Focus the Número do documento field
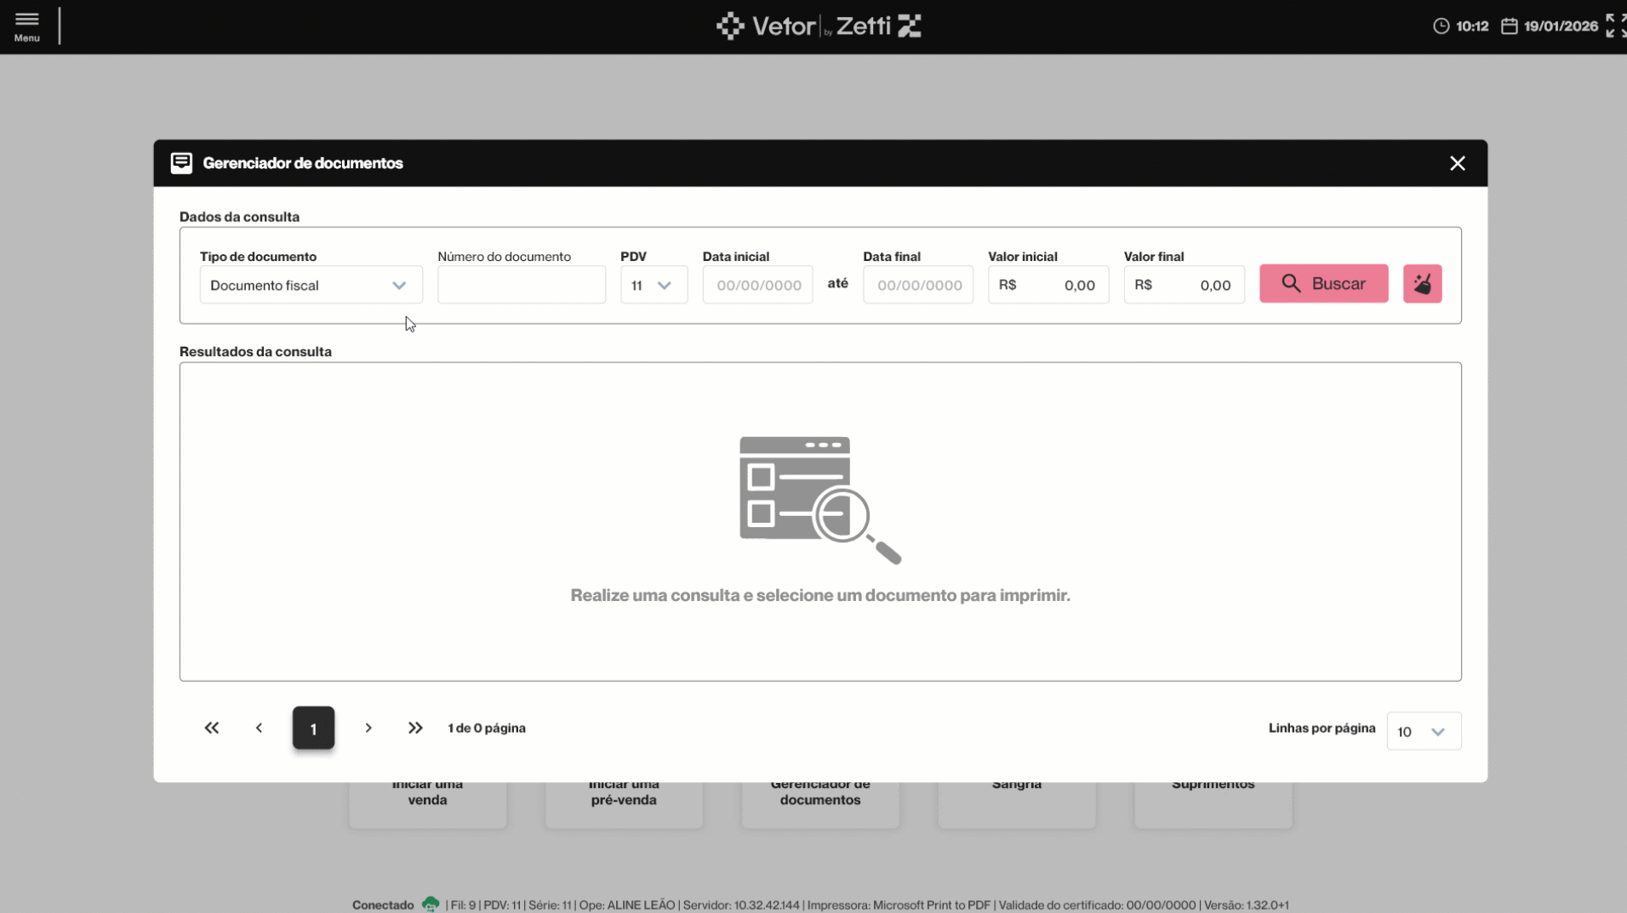This screenshot has width=1627, height=913. pos(522,285)
